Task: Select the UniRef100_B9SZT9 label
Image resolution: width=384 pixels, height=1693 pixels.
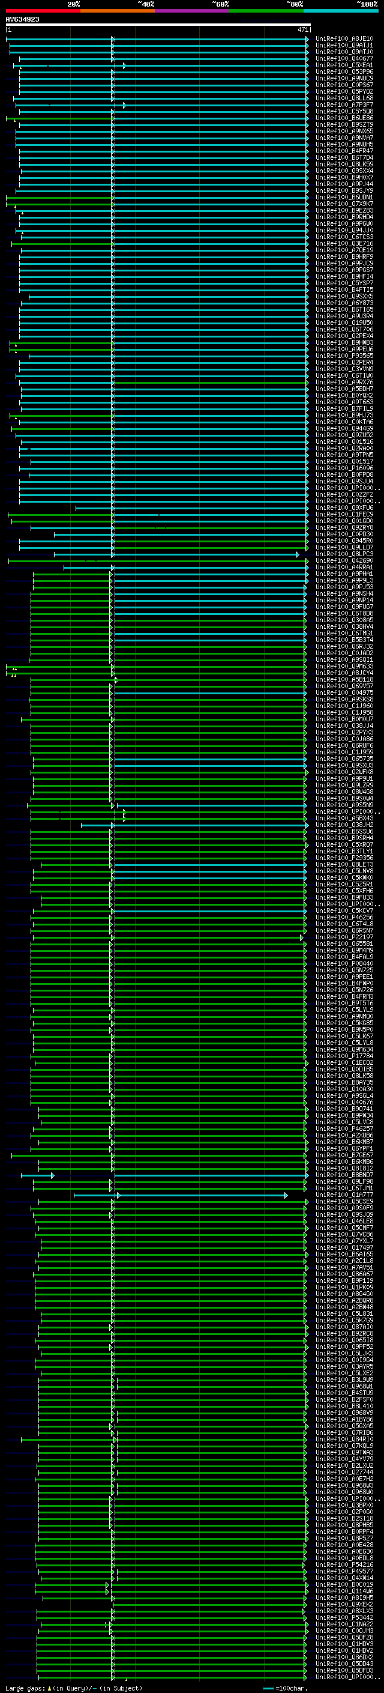Action: click(344, 125)
